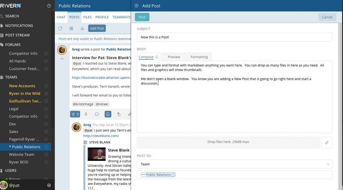Click the circle icon beside Website Team
Screen dimensions: 343x190
click(46, 154)
